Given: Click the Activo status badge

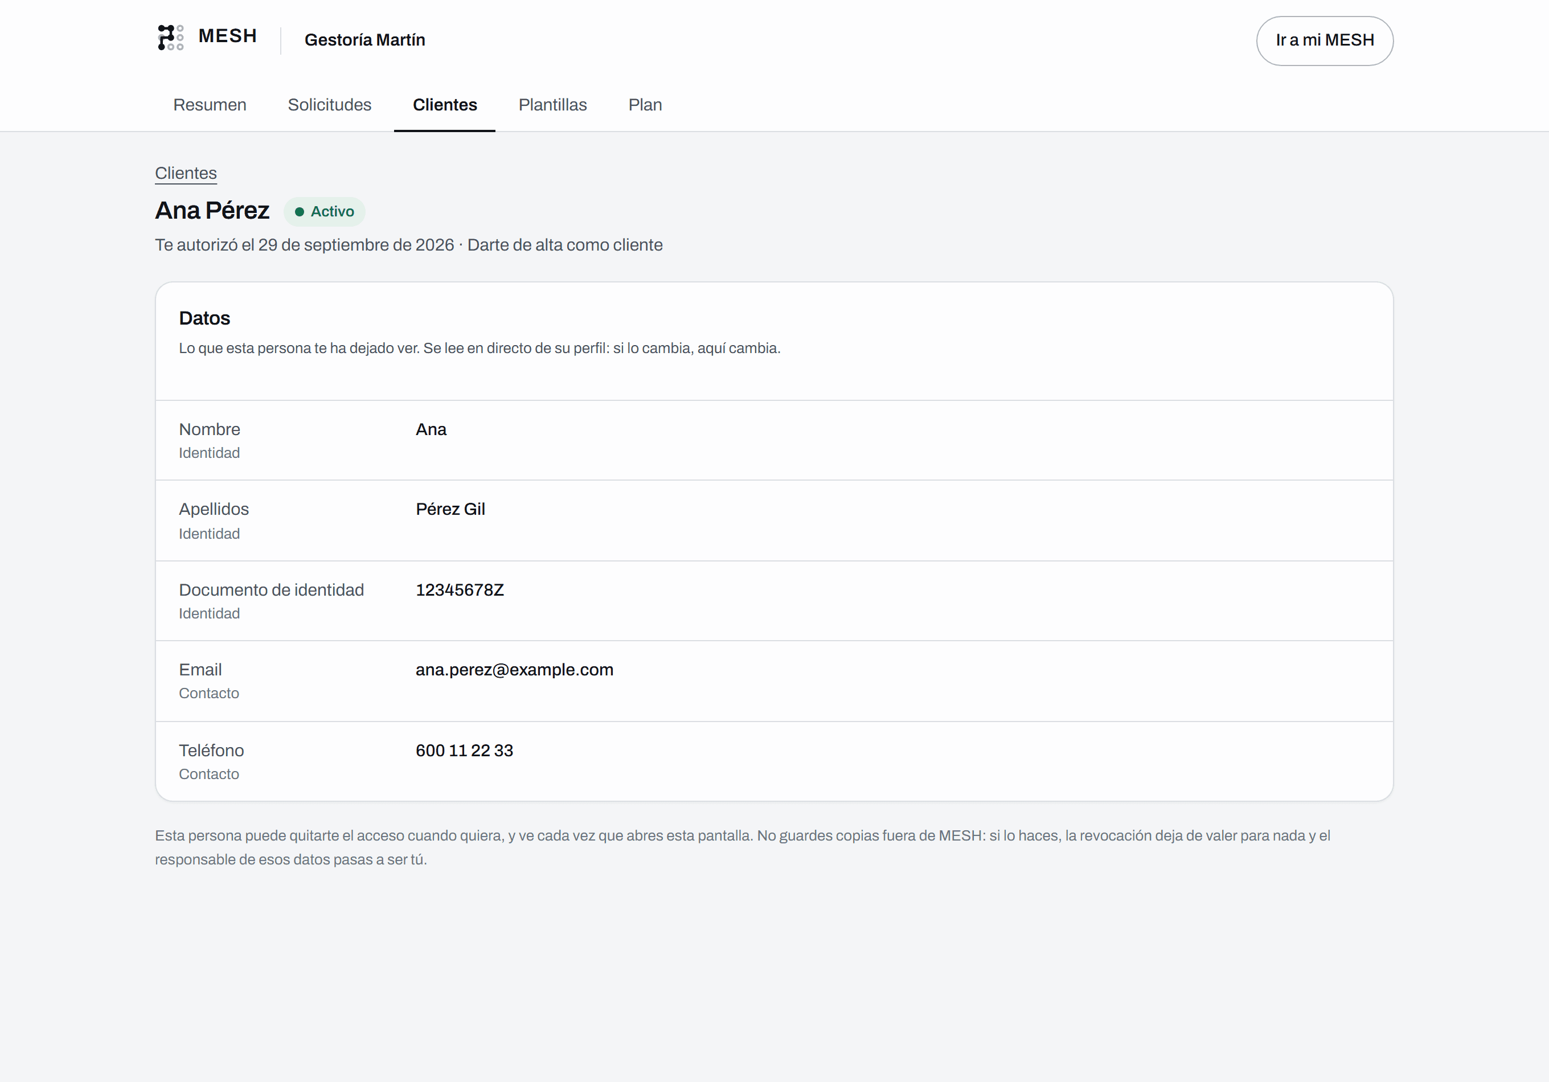Looking at the screenshot, I should (x=325, y=212).
